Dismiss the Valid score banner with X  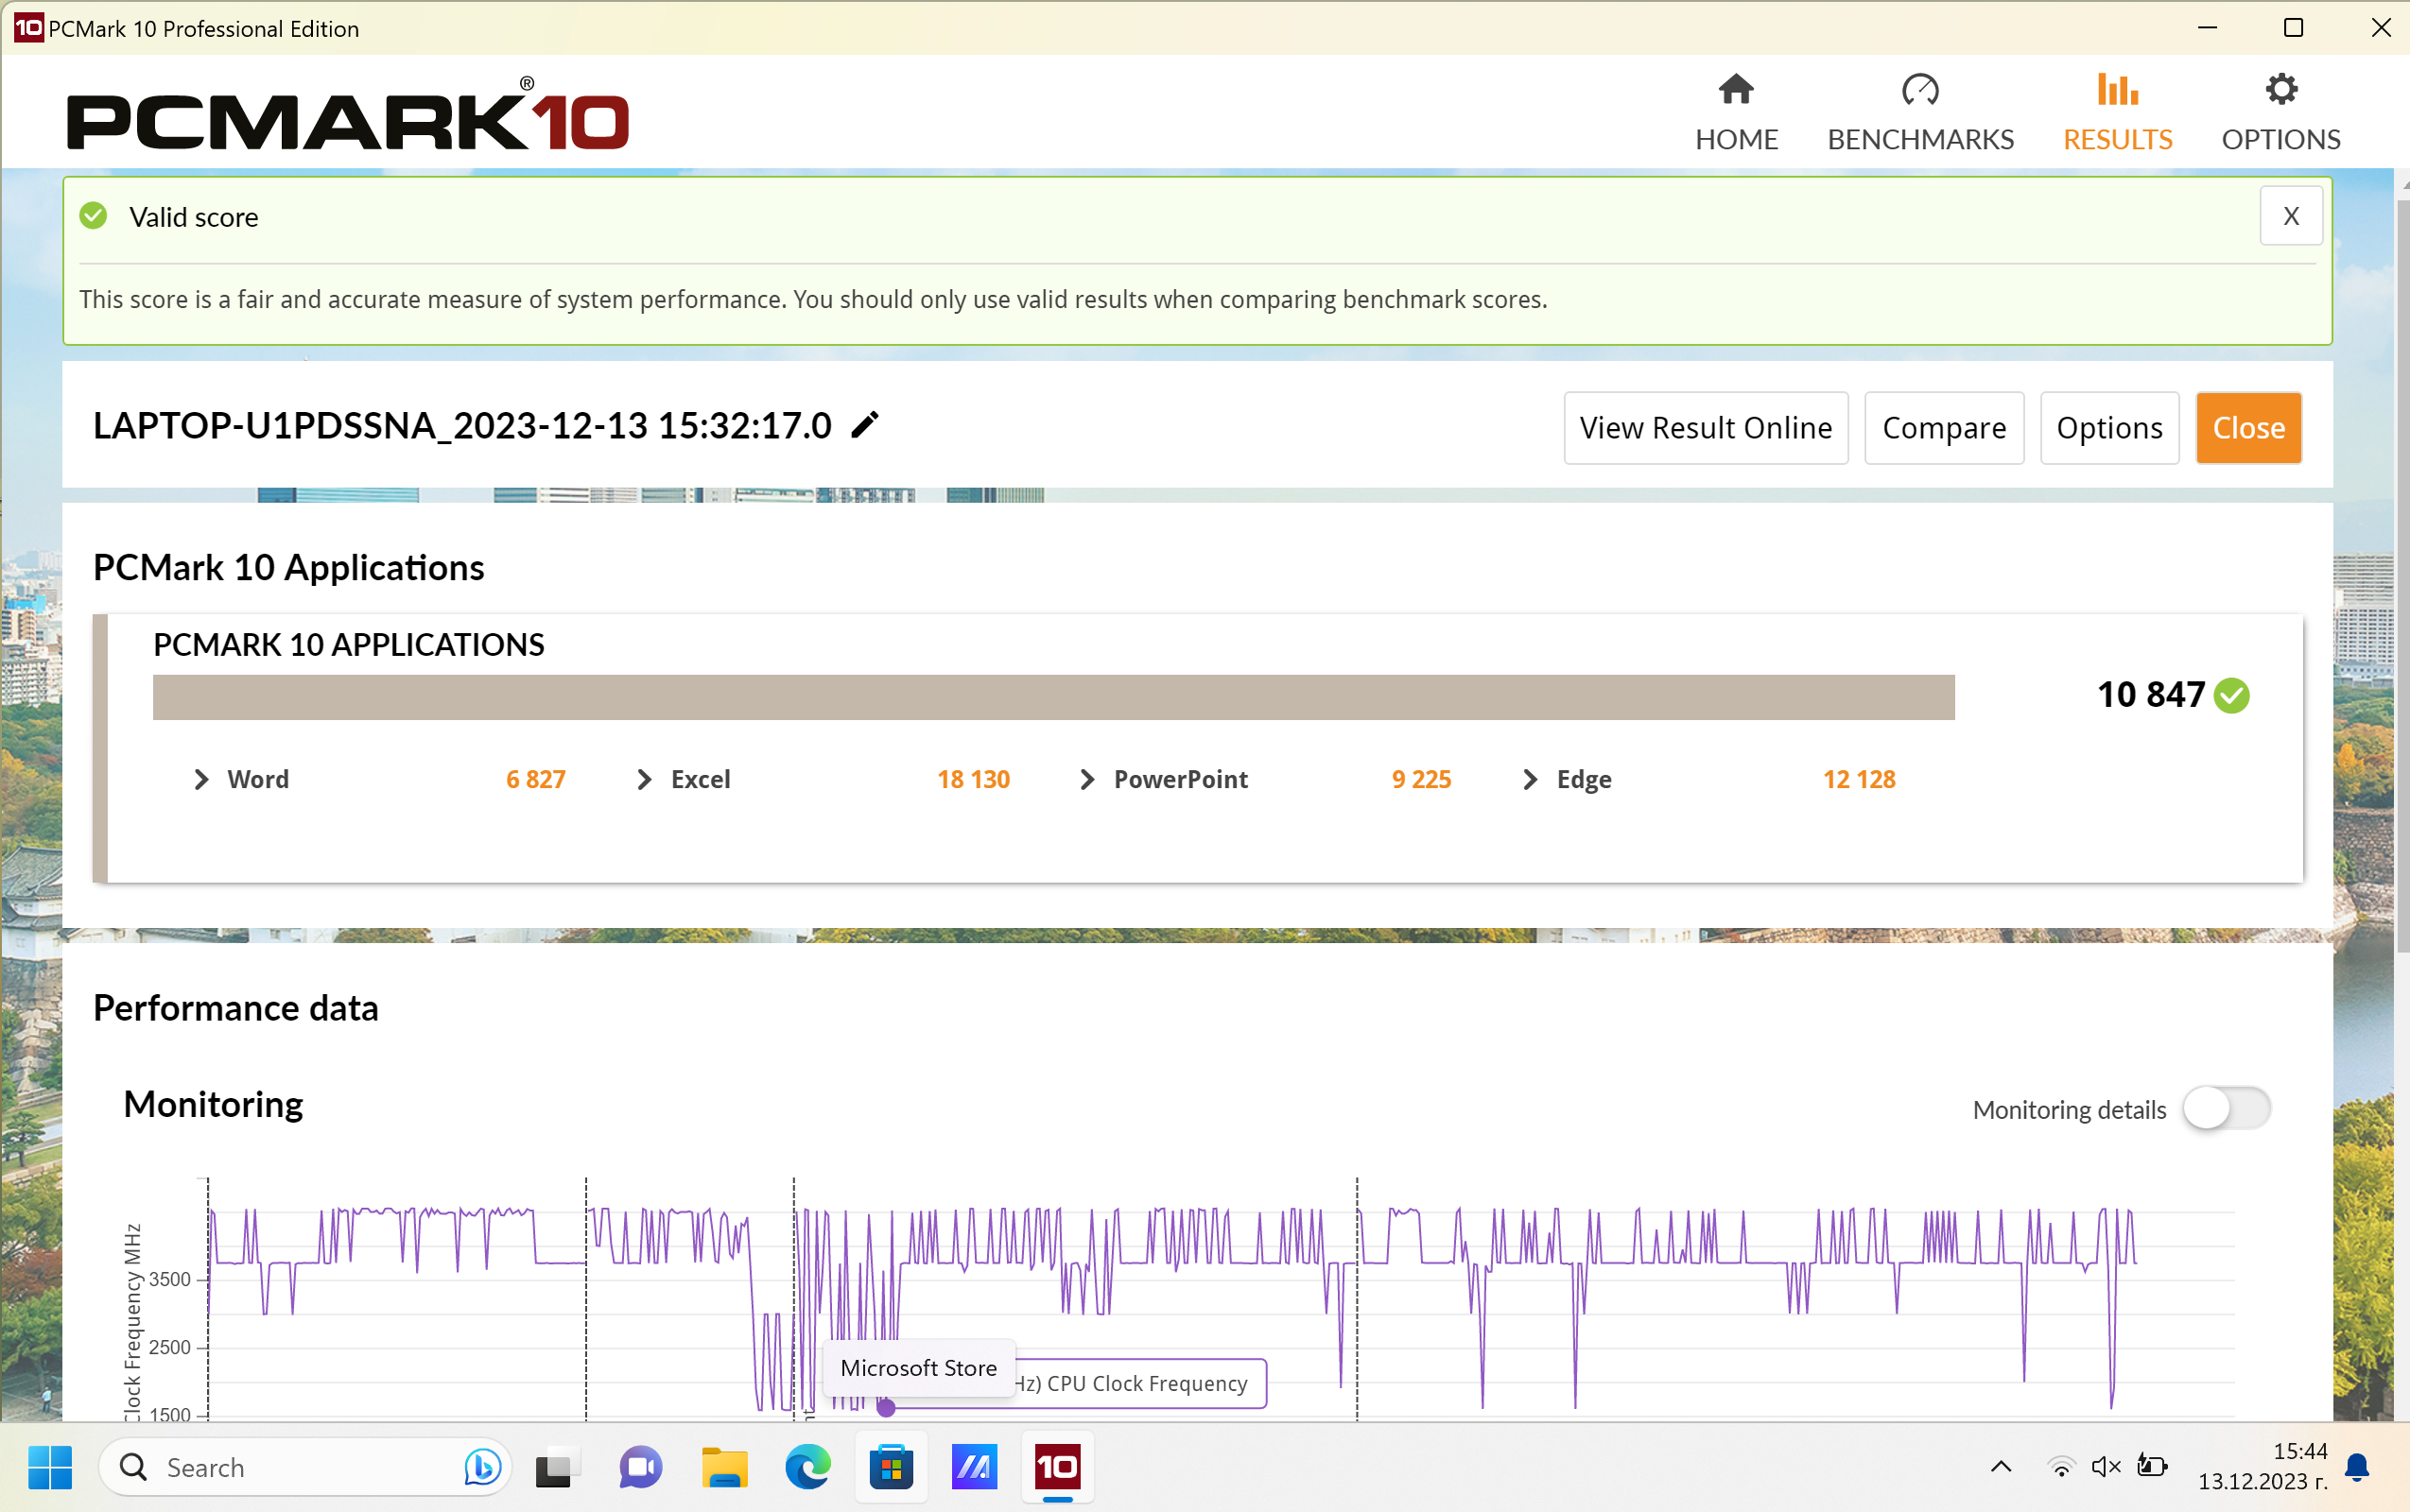tap(2290, 216)
